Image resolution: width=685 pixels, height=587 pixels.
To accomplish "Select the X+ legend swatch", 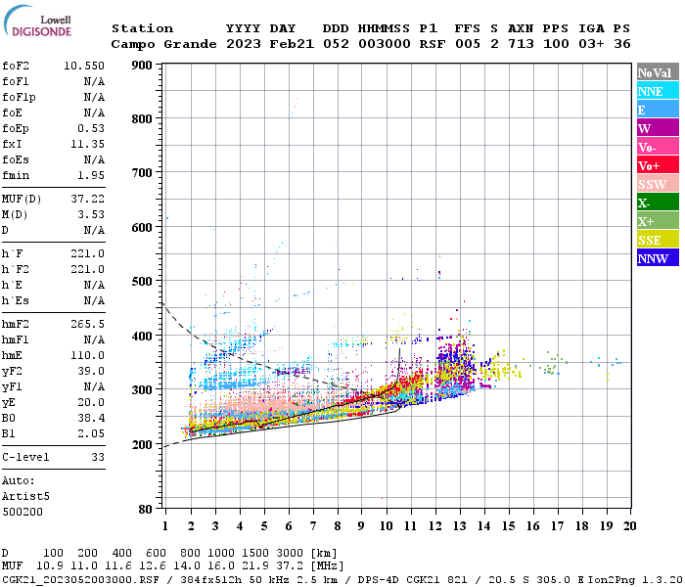I will click(658, 221).
